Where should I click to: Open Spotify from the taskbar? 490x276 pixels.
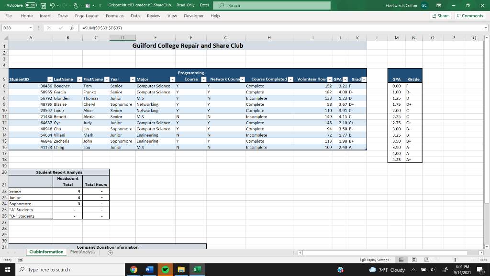(x=165, y=269)
